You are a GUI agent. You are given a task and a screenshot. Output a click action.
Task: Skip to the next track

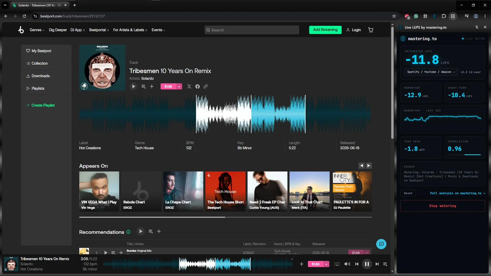377,264
